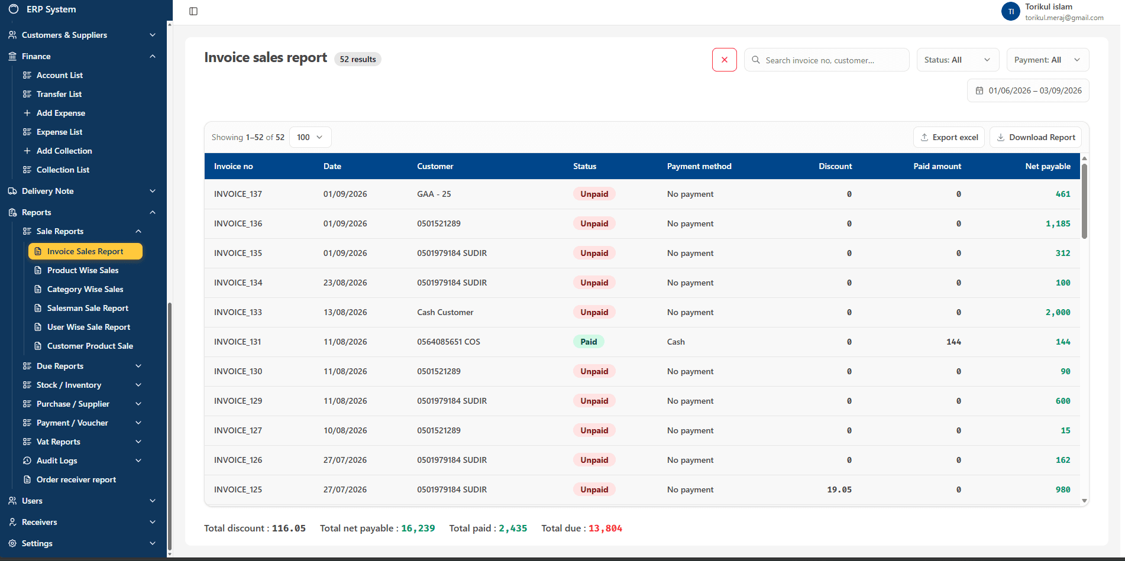Open the 100 rows-per-page dropdown
Image resolution: width=1125 pixels, height=561 pixels.
point(310,137)
